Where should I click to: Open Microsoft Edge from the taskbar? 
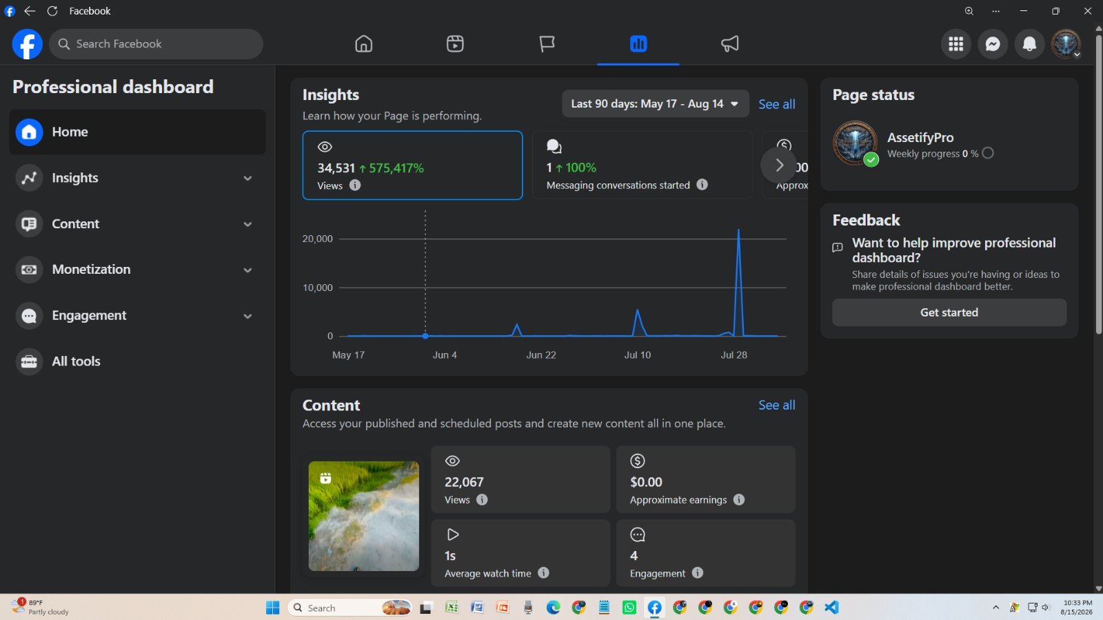554,608
